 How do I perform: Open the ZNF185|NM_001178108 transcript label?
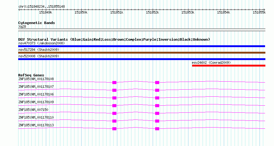pyautogui.click(x=36, y=79)
